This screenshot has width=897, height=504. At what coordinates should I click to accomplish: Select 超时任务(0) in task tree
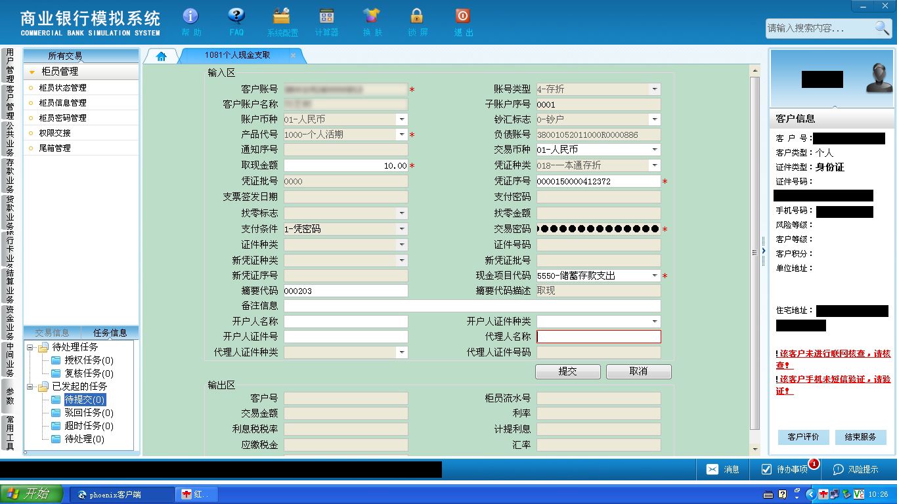[89, 426]
